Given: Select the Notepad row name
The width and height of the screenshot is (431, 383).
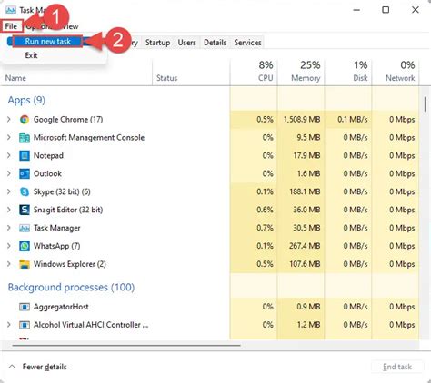Looking at the screenshot, I should [48, 156].
